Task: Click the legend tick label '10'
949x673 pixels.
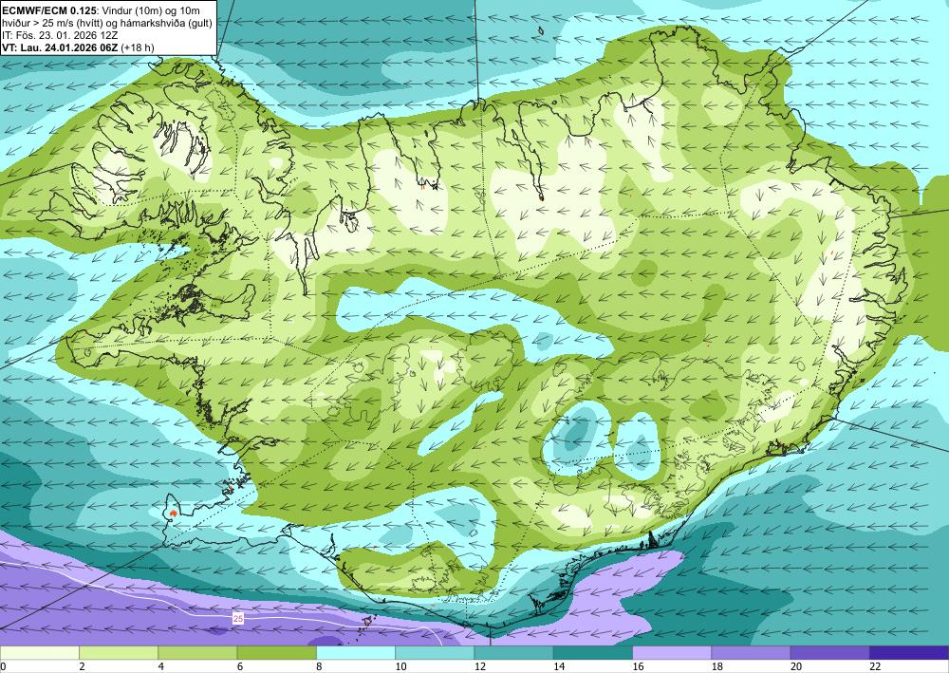Action: click(x=400, y=666)
